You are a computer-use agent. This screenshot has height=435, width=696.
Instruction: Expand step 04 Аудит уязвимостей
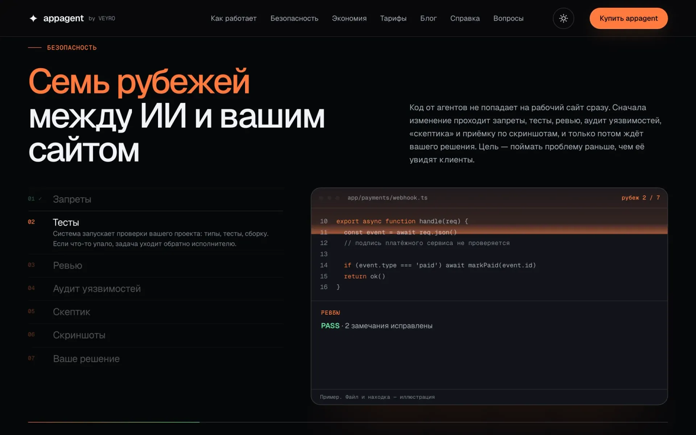point(156,289)
